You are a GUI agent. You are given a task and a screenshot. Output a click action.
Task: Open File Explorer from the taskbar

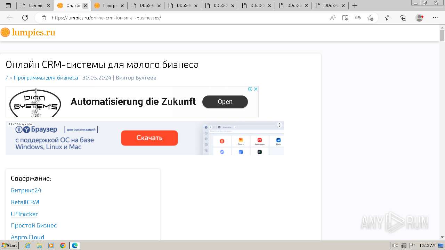(39, 245)
